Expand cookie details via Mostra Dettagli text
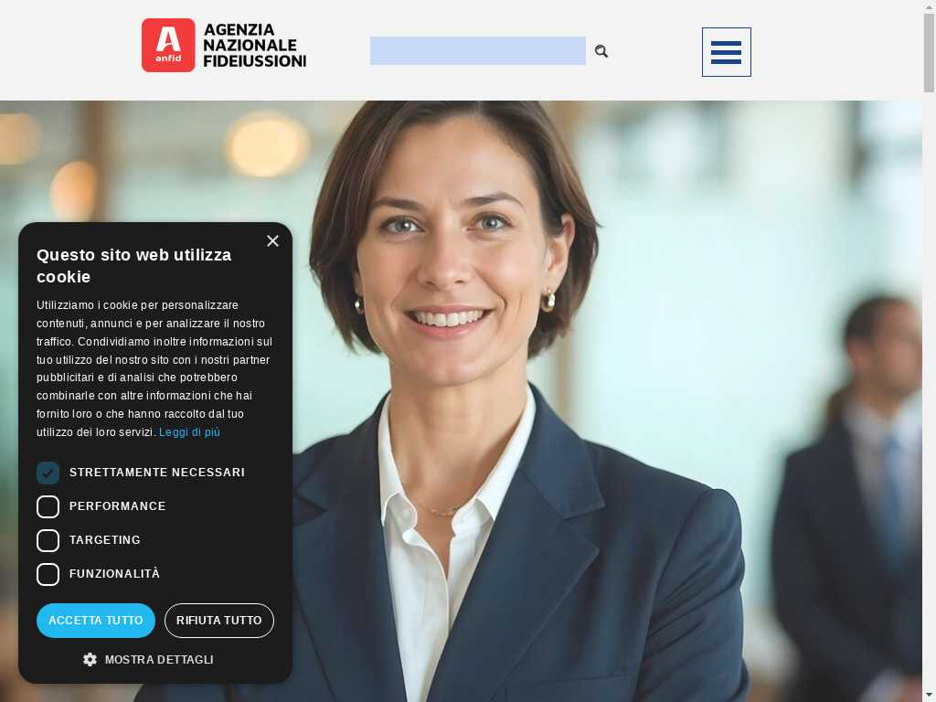This screenshot has width=936, height=702. click(x=159, y=660)
